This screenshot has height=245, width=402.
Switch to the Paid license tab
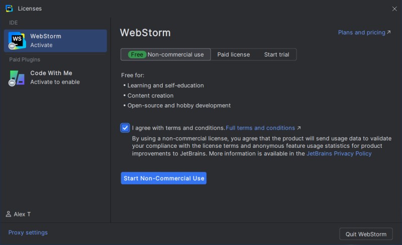click(x=233, y=55)
